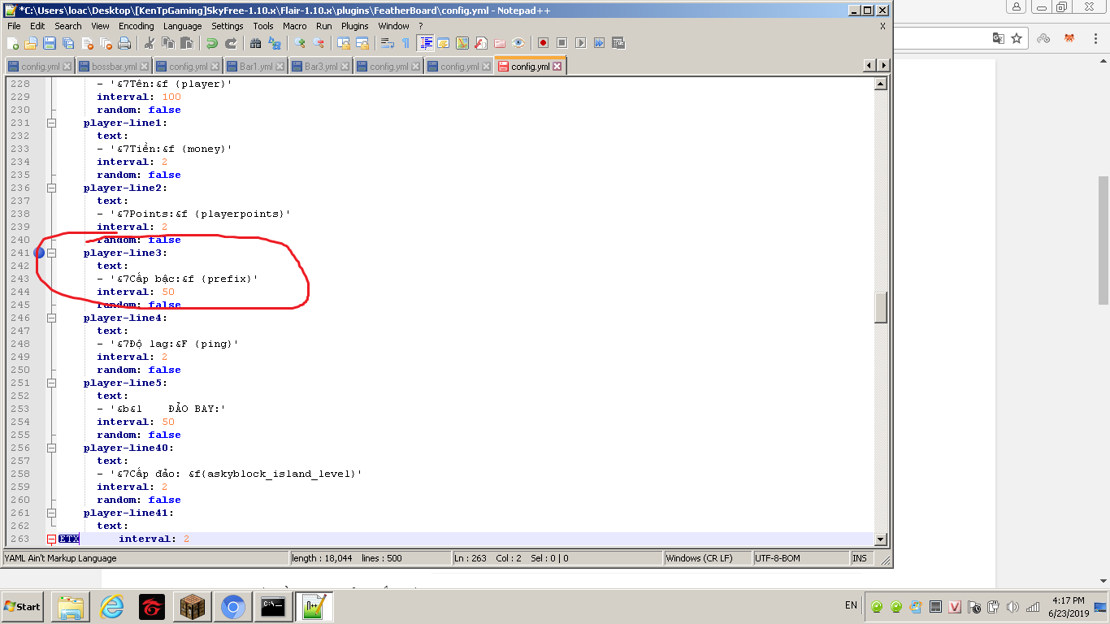Image resolution: width=1110 pixels, height=624 pixels.
Task: Click the Windows Start button
Action: click(x=23, y=607)
